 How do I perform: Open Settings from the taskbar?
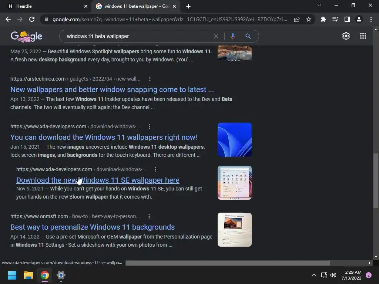pyautogui.click(x=61, y=275)
